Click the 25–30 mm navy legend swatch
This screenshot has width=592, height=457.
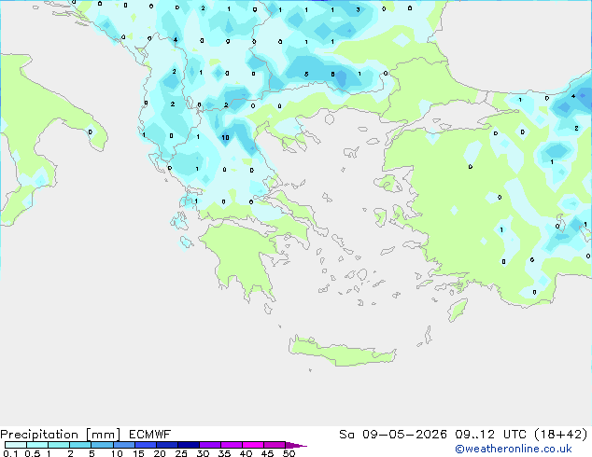pos(189,445)
